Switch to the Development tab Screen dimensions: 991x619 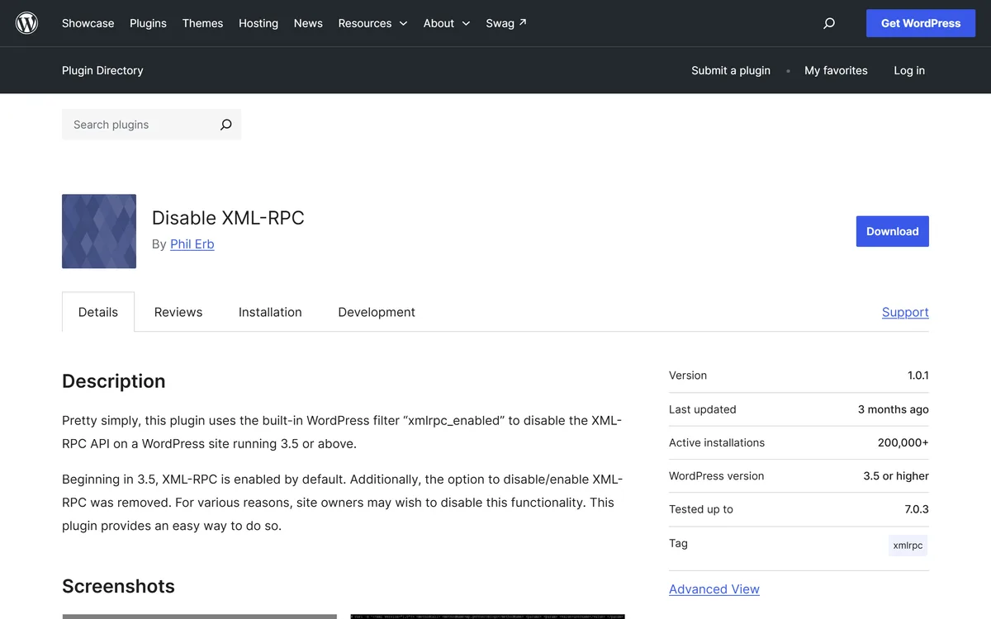click(377, 312)
